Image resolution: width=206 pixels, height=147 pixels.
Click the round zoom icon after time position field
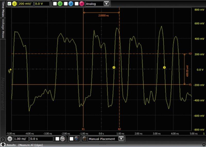[x=62, y=139]
